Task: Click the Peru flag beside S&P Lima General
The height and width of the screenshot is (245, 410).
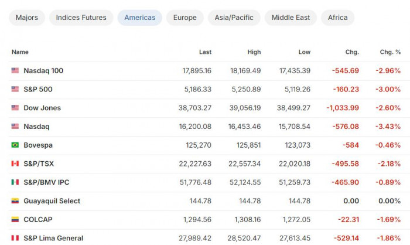Action: tap(15, 238)
